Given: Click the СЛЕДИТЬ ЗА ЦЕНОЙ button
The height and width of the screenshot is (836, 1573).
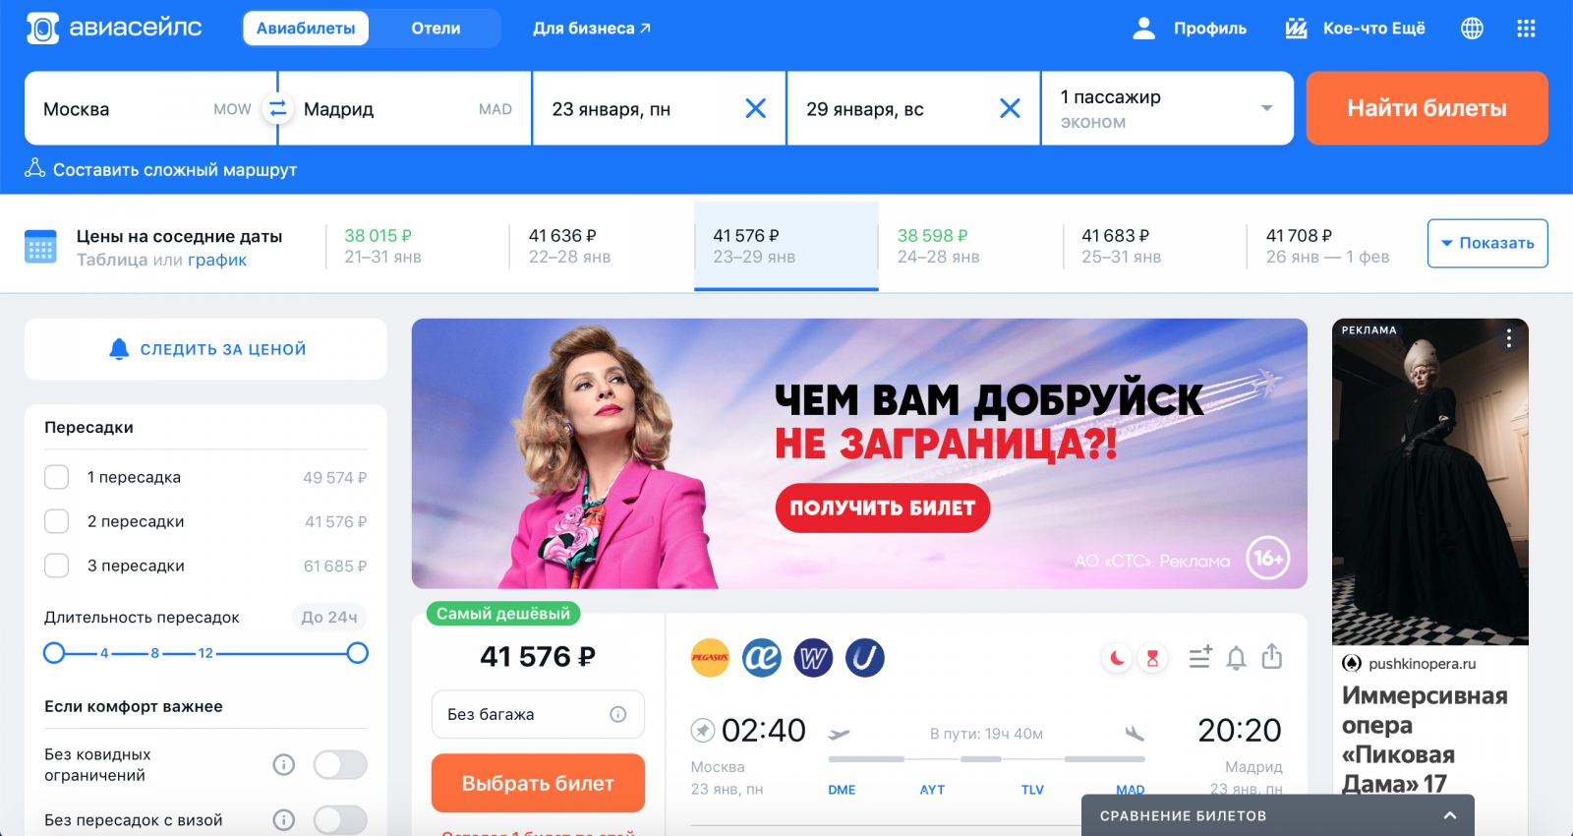Looking at the screenshot, I should coord(205,349).
